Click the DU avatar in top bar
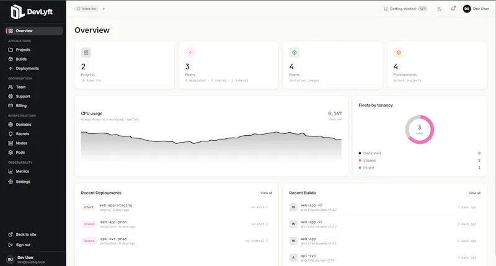Viewport: 496px width, 266px height. tap(467, 9)
